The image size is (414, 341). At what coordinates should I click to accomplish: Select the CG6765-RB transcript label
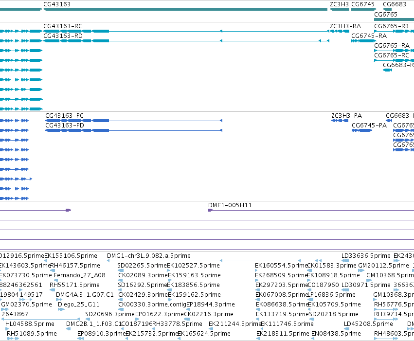(x=391, y=26)
